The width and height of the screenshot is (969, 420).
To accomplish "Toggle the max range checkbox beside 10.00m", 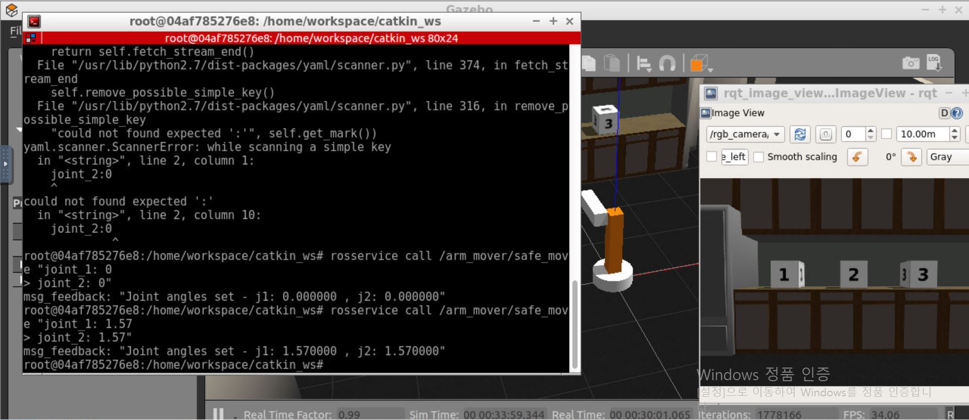I will tap(886, 134).
